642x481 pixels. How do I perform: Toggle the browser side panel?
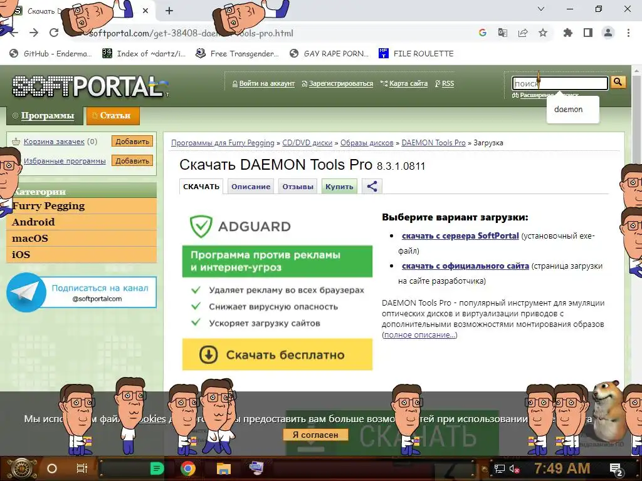pos(588,33)
